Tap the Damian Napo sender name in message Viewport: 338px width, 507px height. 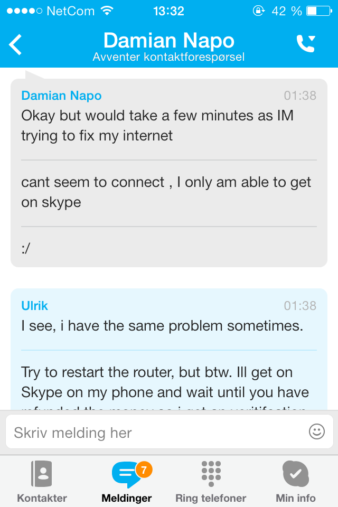click(61, 96)
